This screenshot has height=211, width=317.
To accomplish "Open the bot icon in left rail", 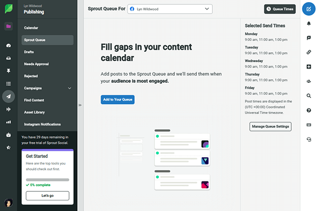I will point(8,135).
